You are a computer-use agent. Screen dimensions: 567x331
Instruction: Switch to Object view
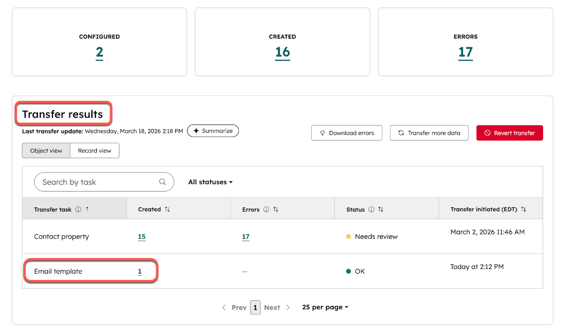[x=46, y=150]
